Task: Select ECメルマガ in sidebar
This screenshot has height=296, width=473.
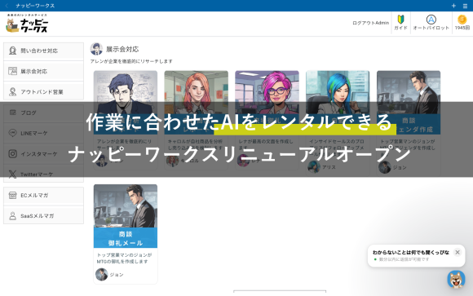Action: 43,195
